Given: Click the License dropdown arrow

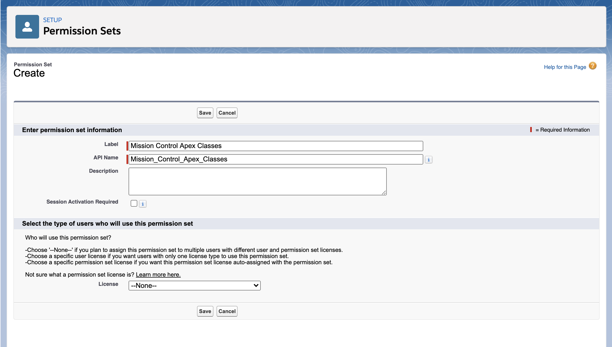Looking at the screenshot, I should [255, 285].
